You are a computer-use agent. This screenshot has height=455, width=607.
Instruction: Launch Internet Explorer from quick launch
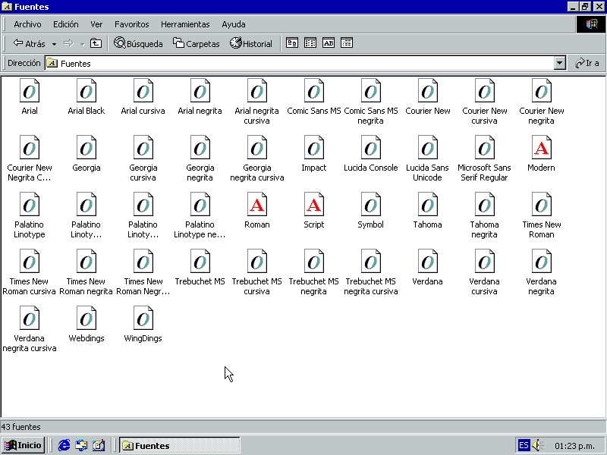[x=64, y=445]
